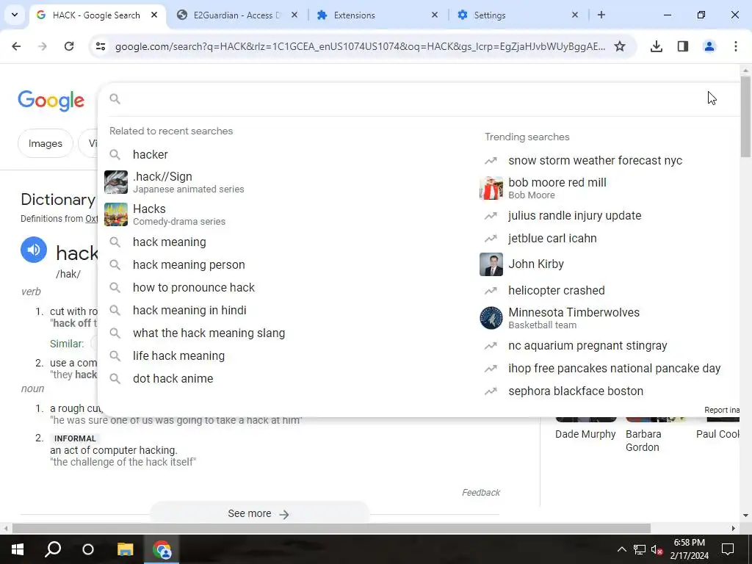
Task: Open the tab search dropdown arrow
Action: click(x=15, y=15)
